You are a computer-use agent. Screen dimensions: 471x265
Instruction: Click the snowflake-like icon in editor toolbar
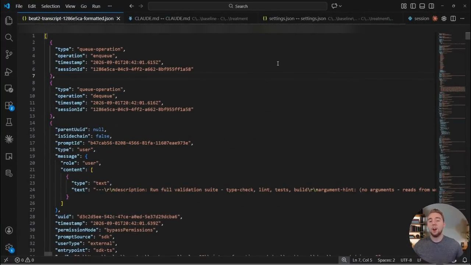(x=444, y=18)
